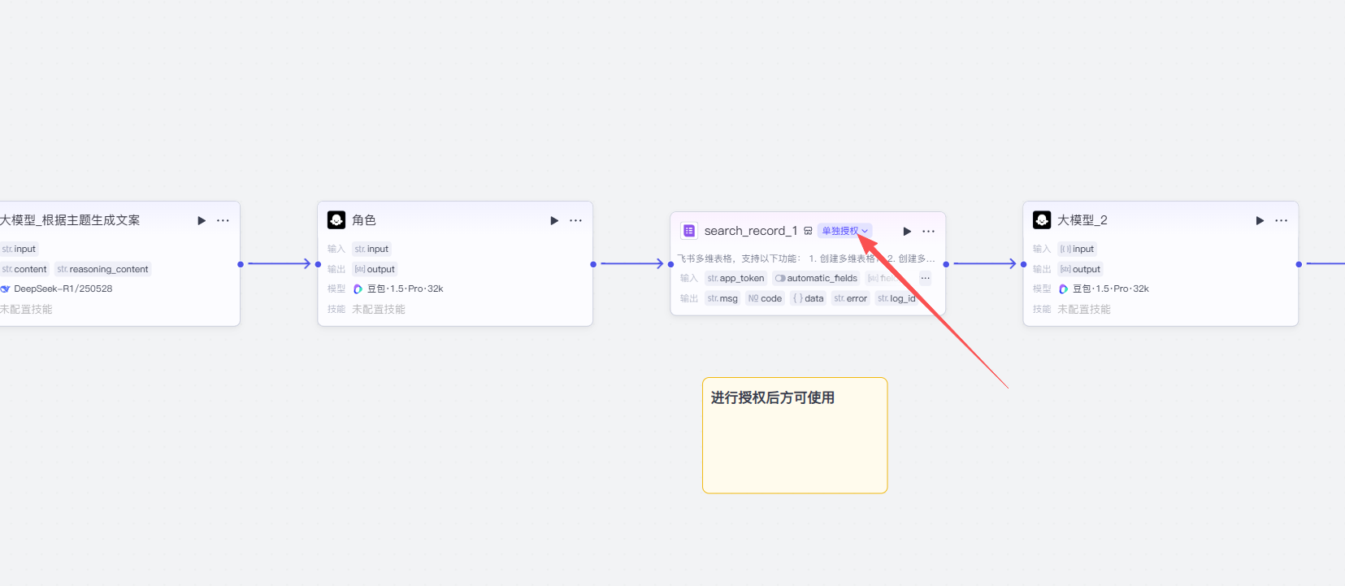
Task: Click the 角色 node's black avatar icon
Action: click(336, 220)
